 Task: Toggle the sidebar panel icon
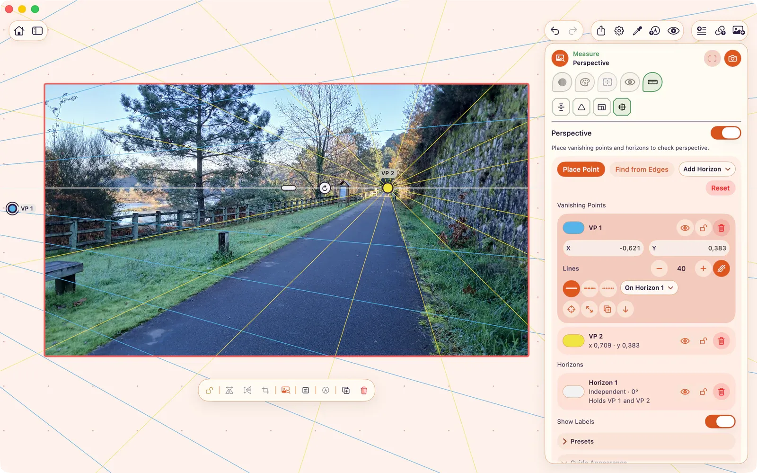point(37,31)
